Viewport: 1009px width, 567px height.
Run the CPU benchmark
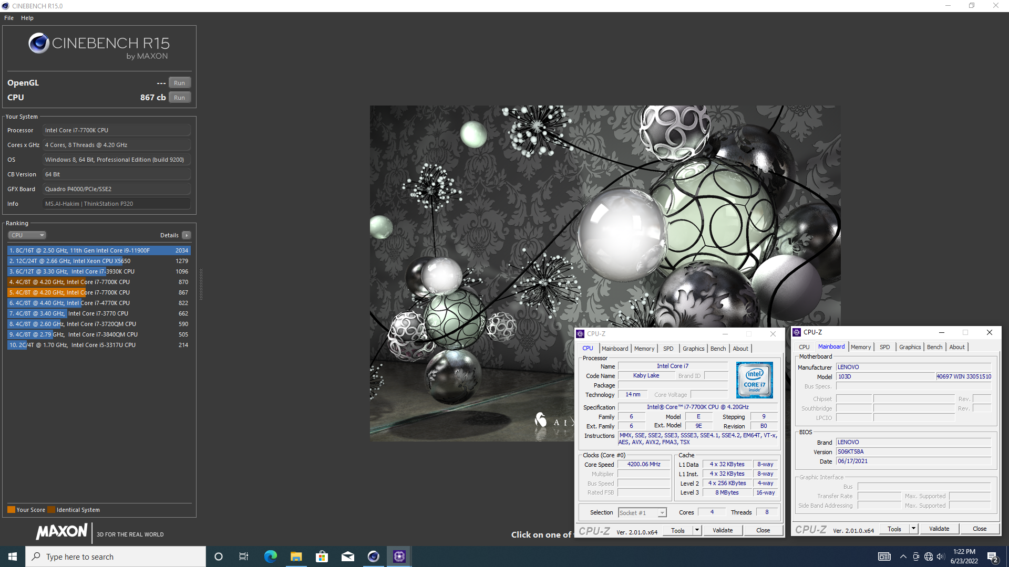point(179,98)
